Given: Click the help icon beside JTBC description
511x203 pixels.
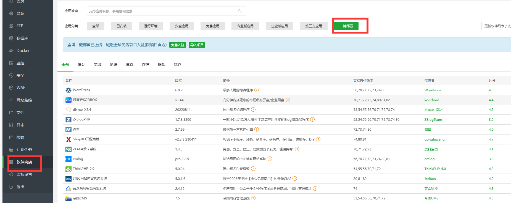Looking at the screenshot, I should click(295, 179).
